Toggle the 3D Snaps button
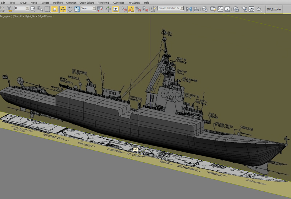 [x=124, y=9]
